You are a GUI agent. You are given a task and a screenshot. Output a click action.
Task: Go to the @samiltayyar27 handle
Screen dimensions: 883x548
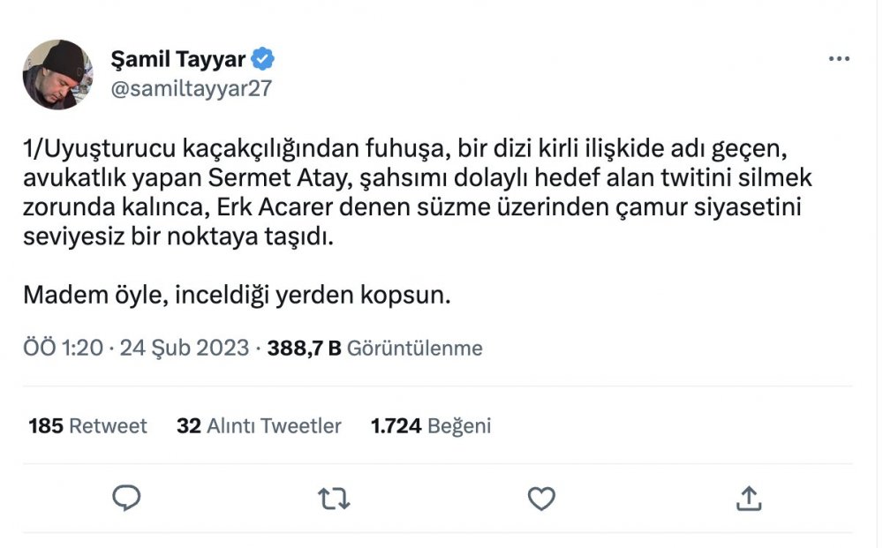point(191,88)
